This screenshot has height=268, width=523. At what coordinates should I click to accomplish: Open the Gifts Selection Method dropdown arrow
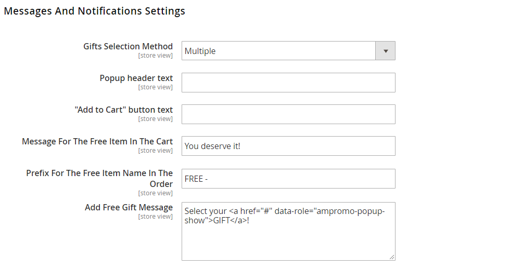385,51
